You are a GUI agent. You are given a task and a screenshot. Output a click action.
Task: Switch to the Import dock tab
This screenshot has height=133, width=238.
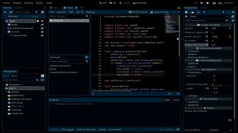click(19, 8)
